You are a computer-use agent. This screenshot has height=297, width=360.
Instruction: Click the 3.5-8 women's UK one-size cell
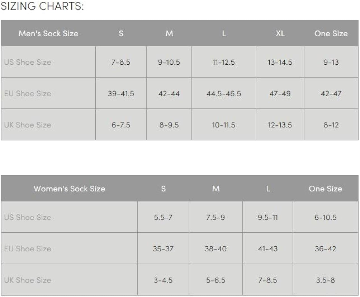pyautogui.click(x=325, y=280)
